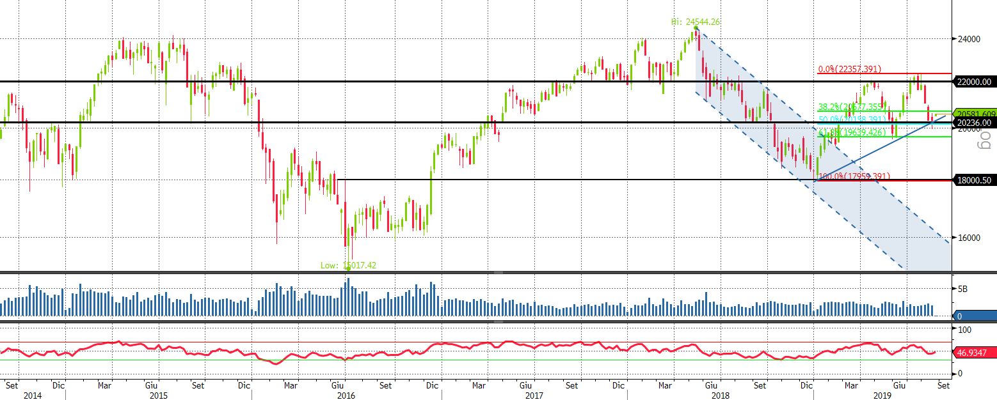Click the 2014 year label on the time axis
The height and width of the screenshot is (400, 997).
pos(32,396)
